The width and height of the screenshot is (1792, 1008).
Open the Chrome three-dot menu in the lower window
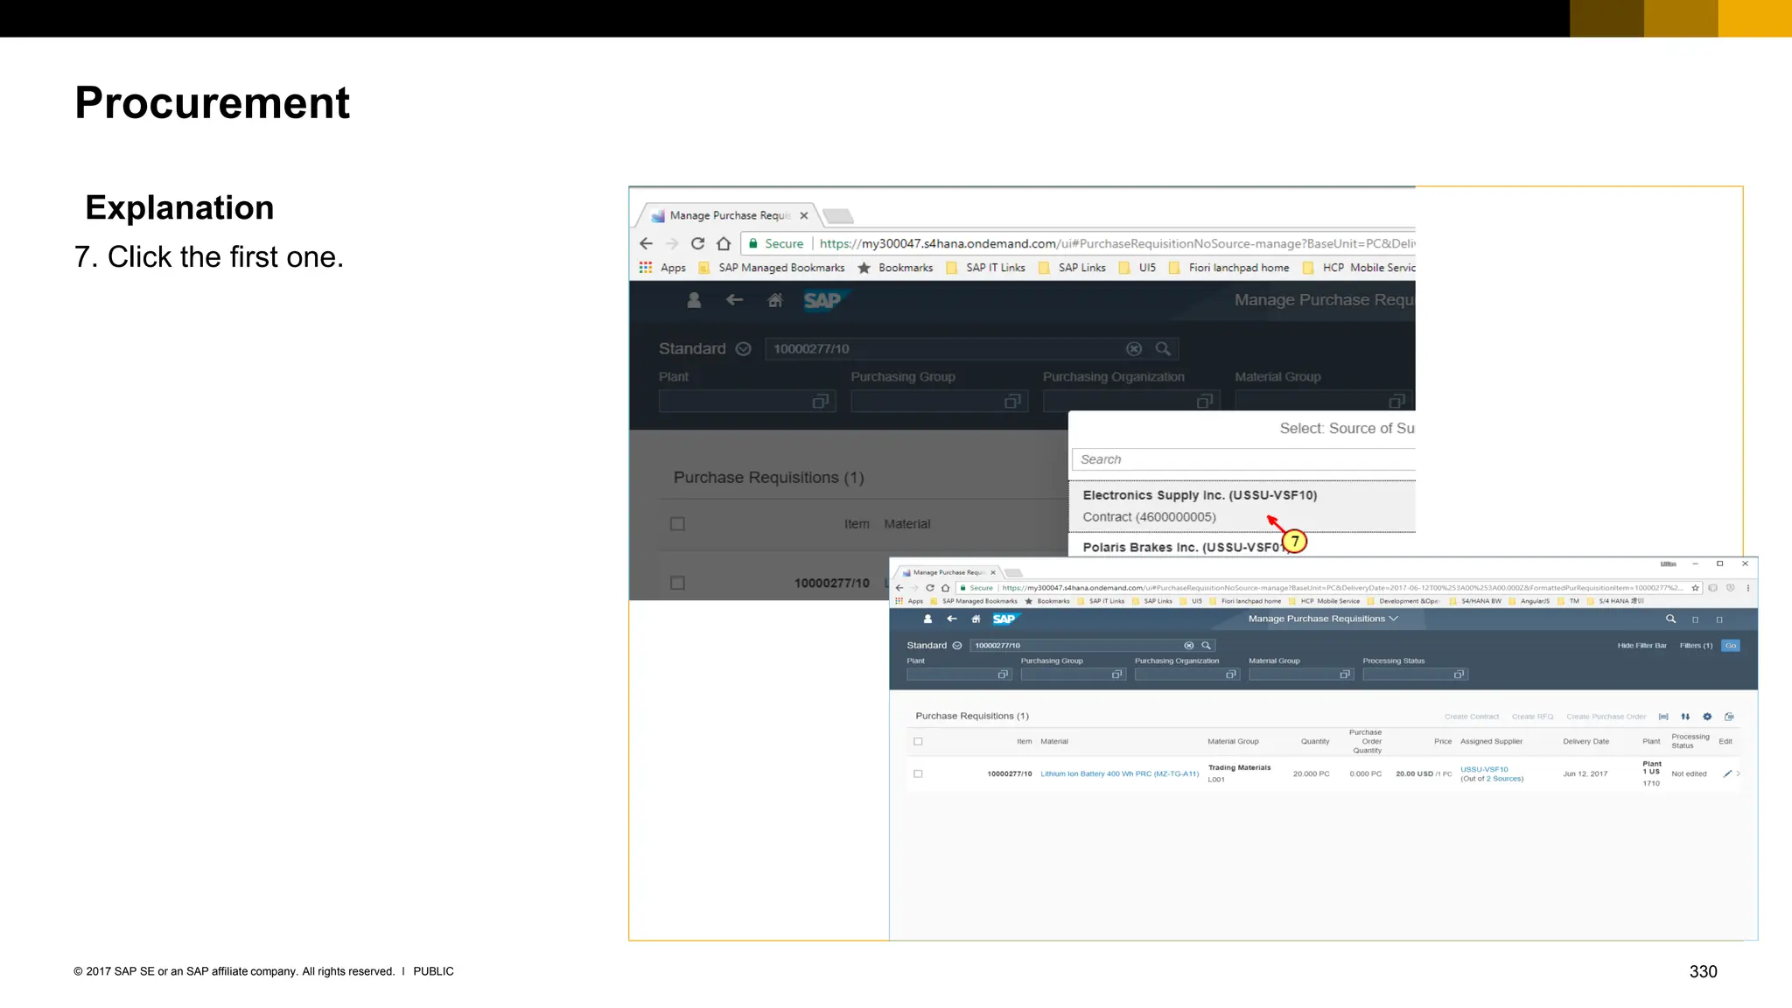pyautogui.click(x=1748, y=588)
